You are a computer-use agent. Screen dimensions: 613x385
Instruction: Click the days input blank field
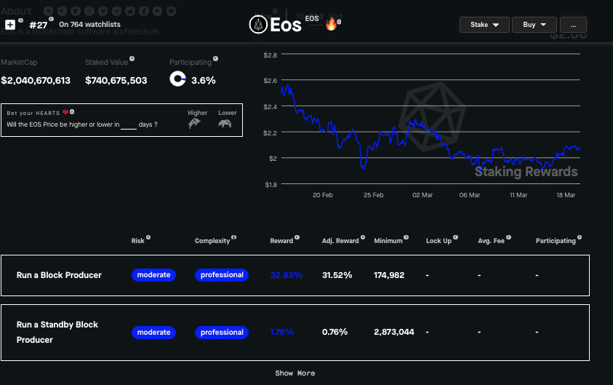click(129, 125)
